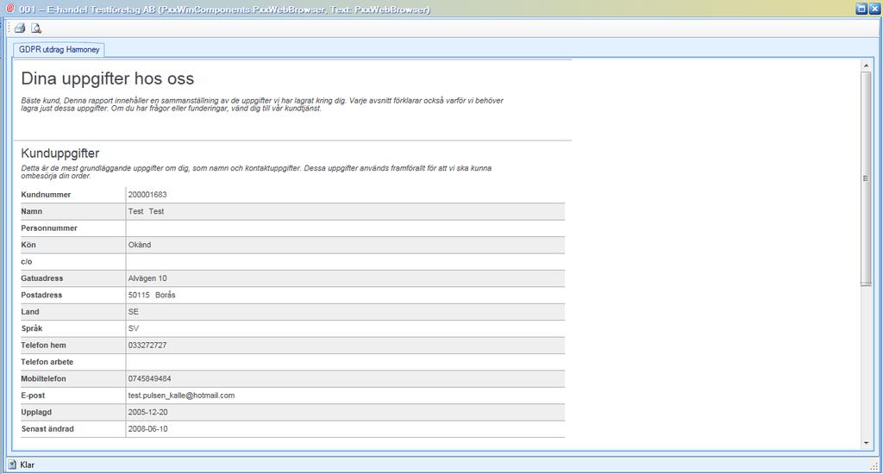Click the 'Mobiltelefon' label

(43, 379)
